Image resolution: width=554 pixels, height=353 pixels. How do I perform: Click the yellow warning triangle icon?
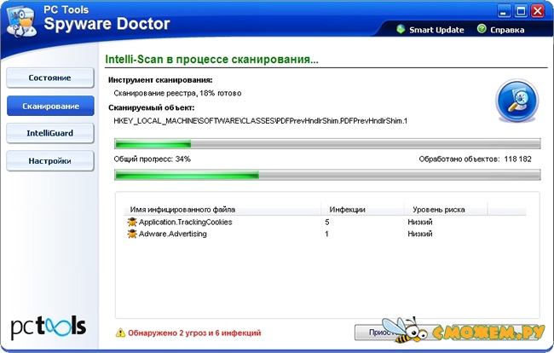click(x=120, y=333)
